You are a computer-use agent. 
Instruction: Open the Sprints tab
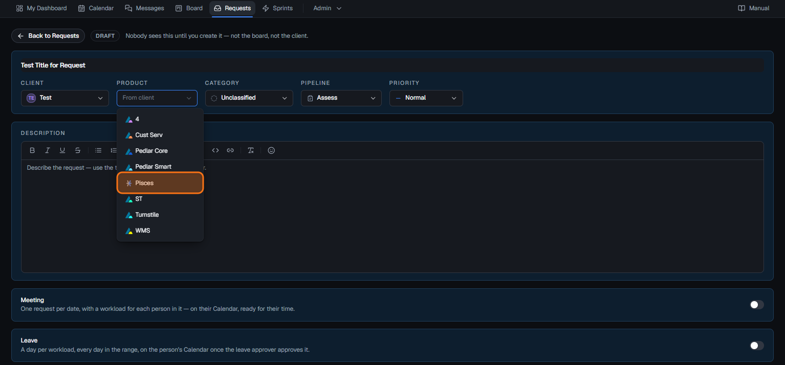coord(277,8)
